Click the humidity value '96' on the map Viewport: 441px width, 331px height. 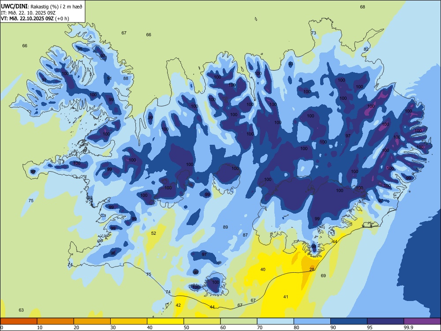(x=113, y=253)
